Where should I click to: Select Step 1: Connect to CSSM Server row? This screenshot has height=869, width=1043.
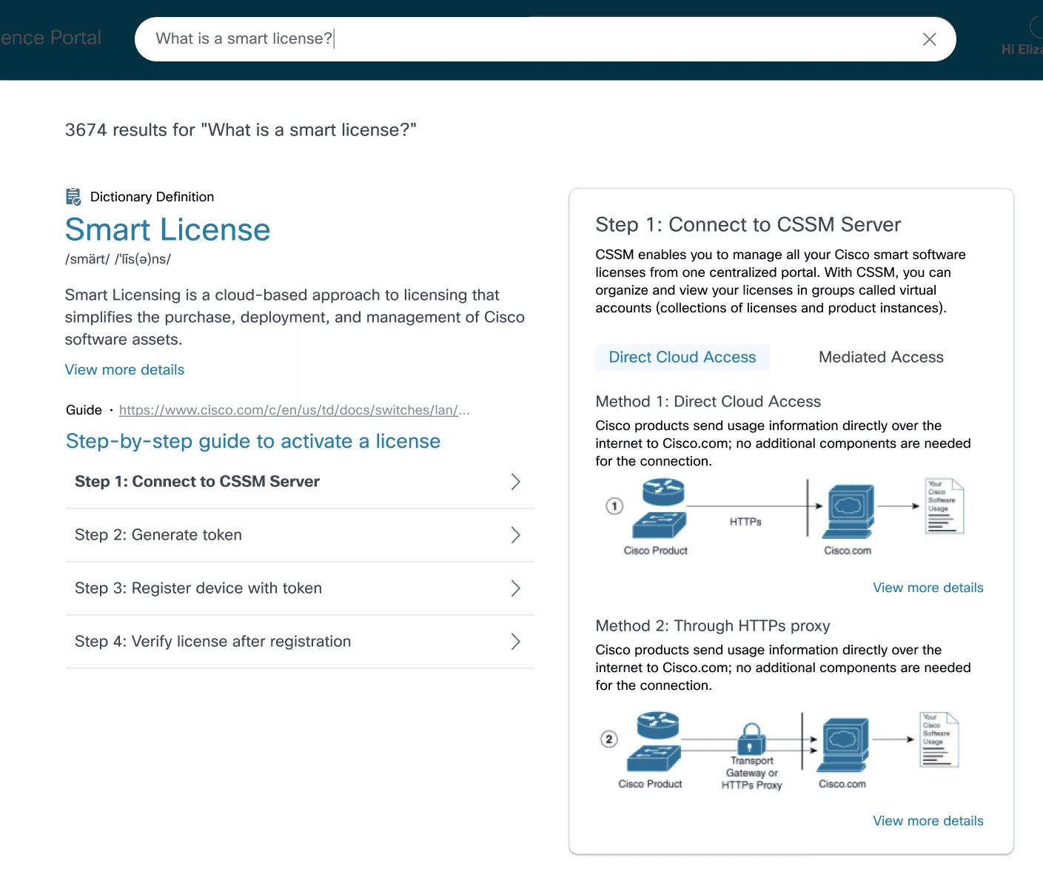[x=300, y=482]
